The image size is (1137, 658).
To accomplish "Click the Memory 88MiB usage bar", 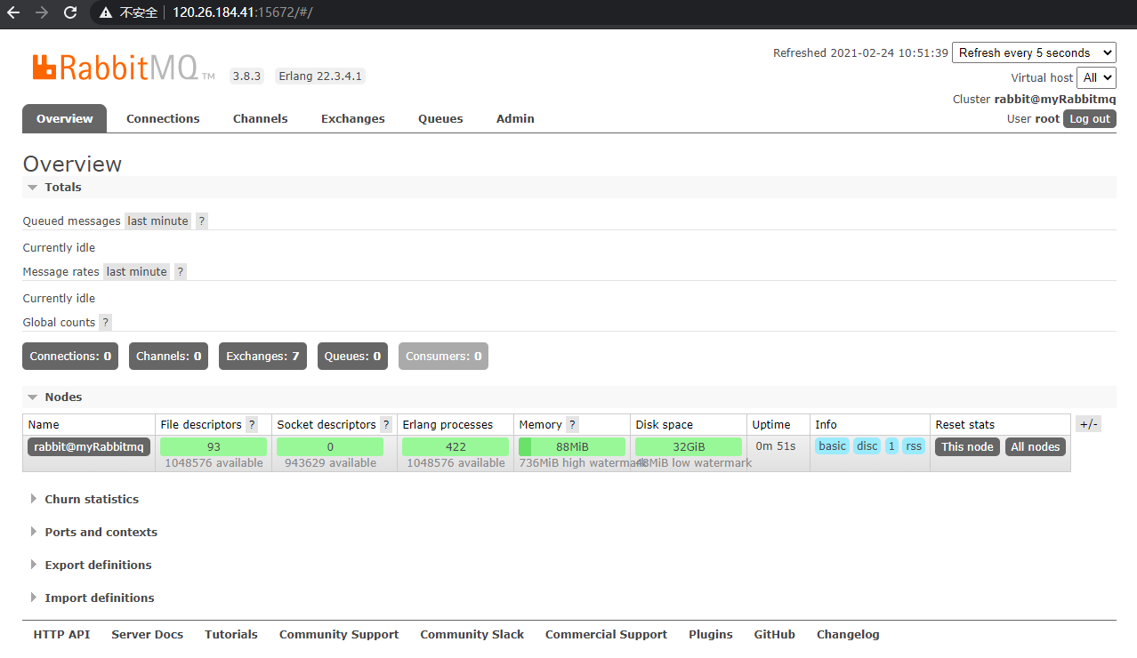I will click(572, 446).
